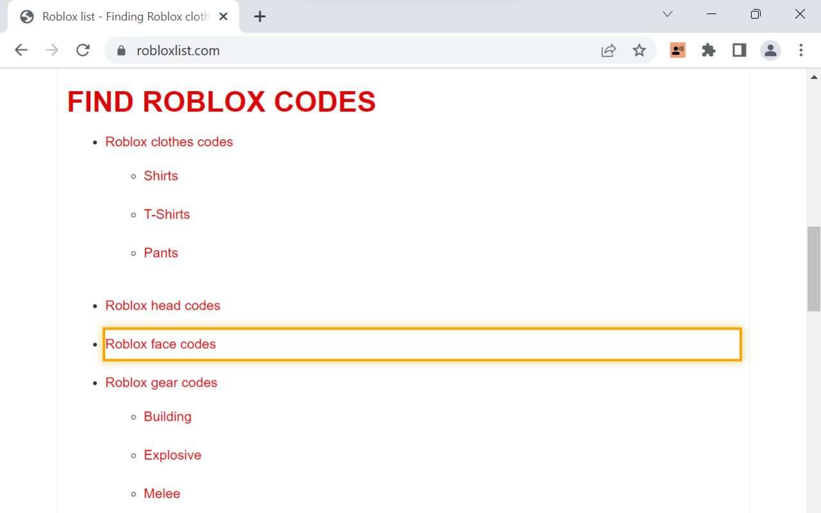Open the Pants codes link

(x=161, y=253)
